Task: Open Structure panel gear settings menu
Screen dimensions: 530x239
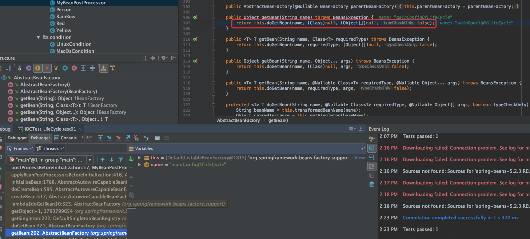Action: [164, 58]
